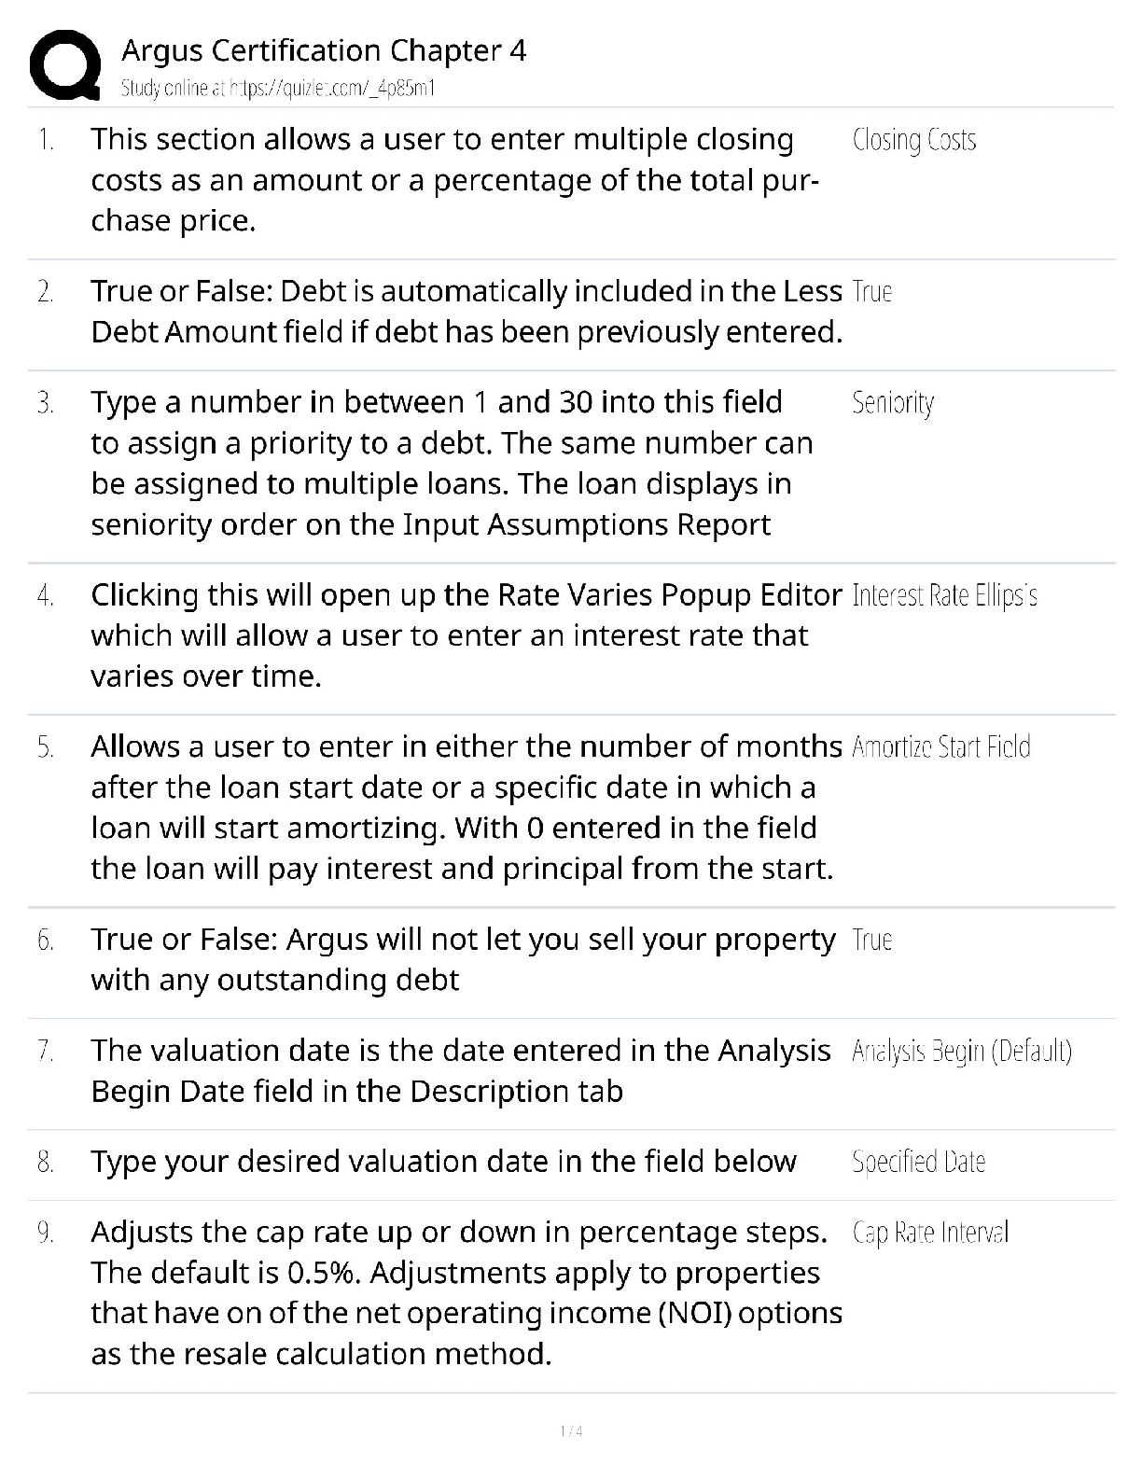Select the Less Debt Amount true/false question
1142x1478 pixels.
[466, 312]
